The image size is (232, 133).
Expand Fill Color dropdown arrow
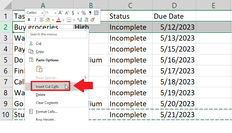[x=53, y=20]
